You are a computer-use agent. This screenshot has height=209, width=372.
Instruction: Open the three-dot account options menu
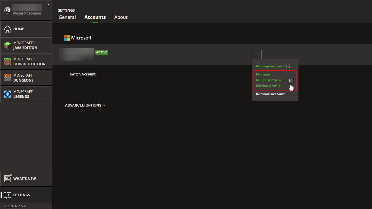point(257,55)
